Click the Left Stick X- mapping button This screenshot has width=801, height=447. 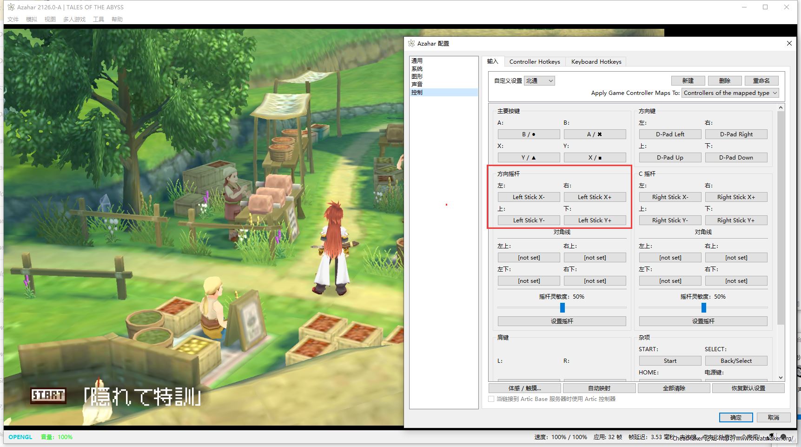(529, 197)
